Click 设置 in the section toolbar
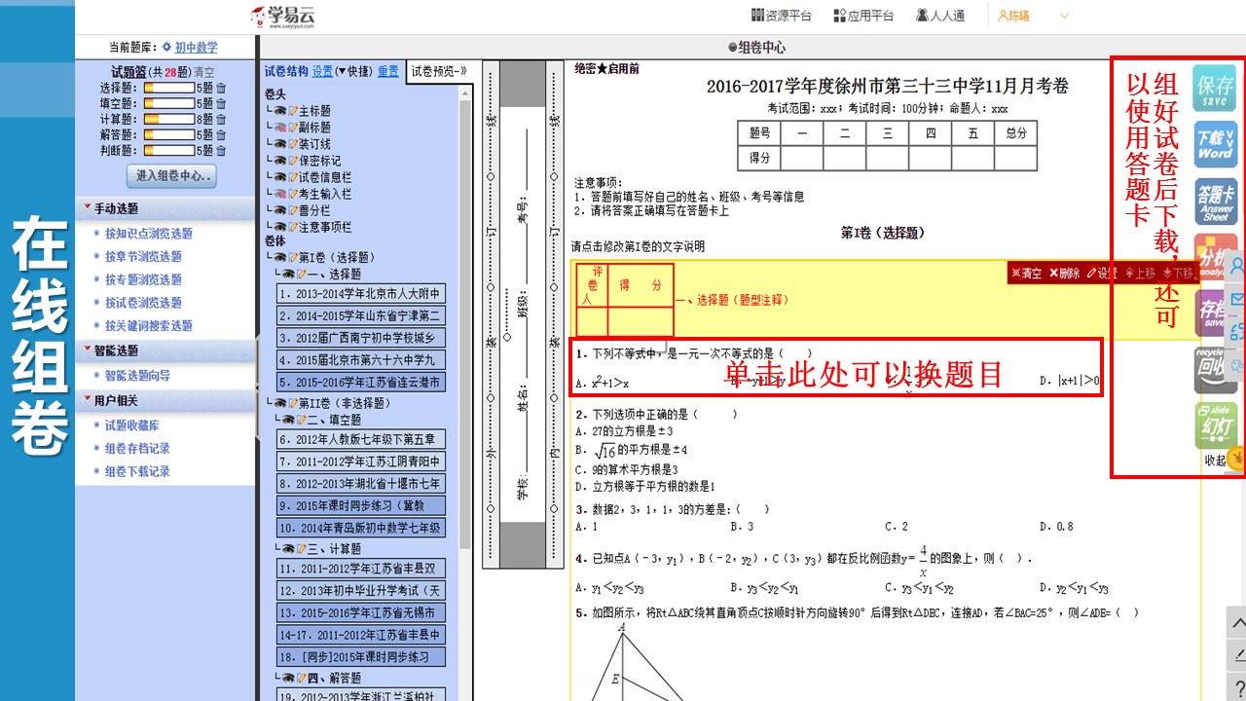1246x701 pixels. pyautogui.click(x=1102, y=274)
